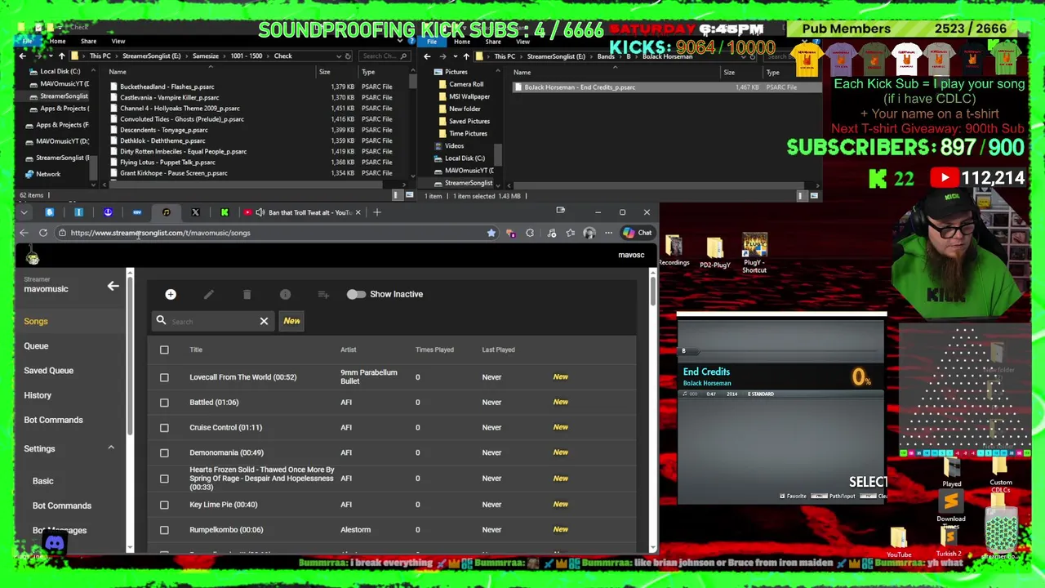Reload the streamersonglist page
Image resolution: width=1045 pixels, height=588 pixels.
[43, 233]
